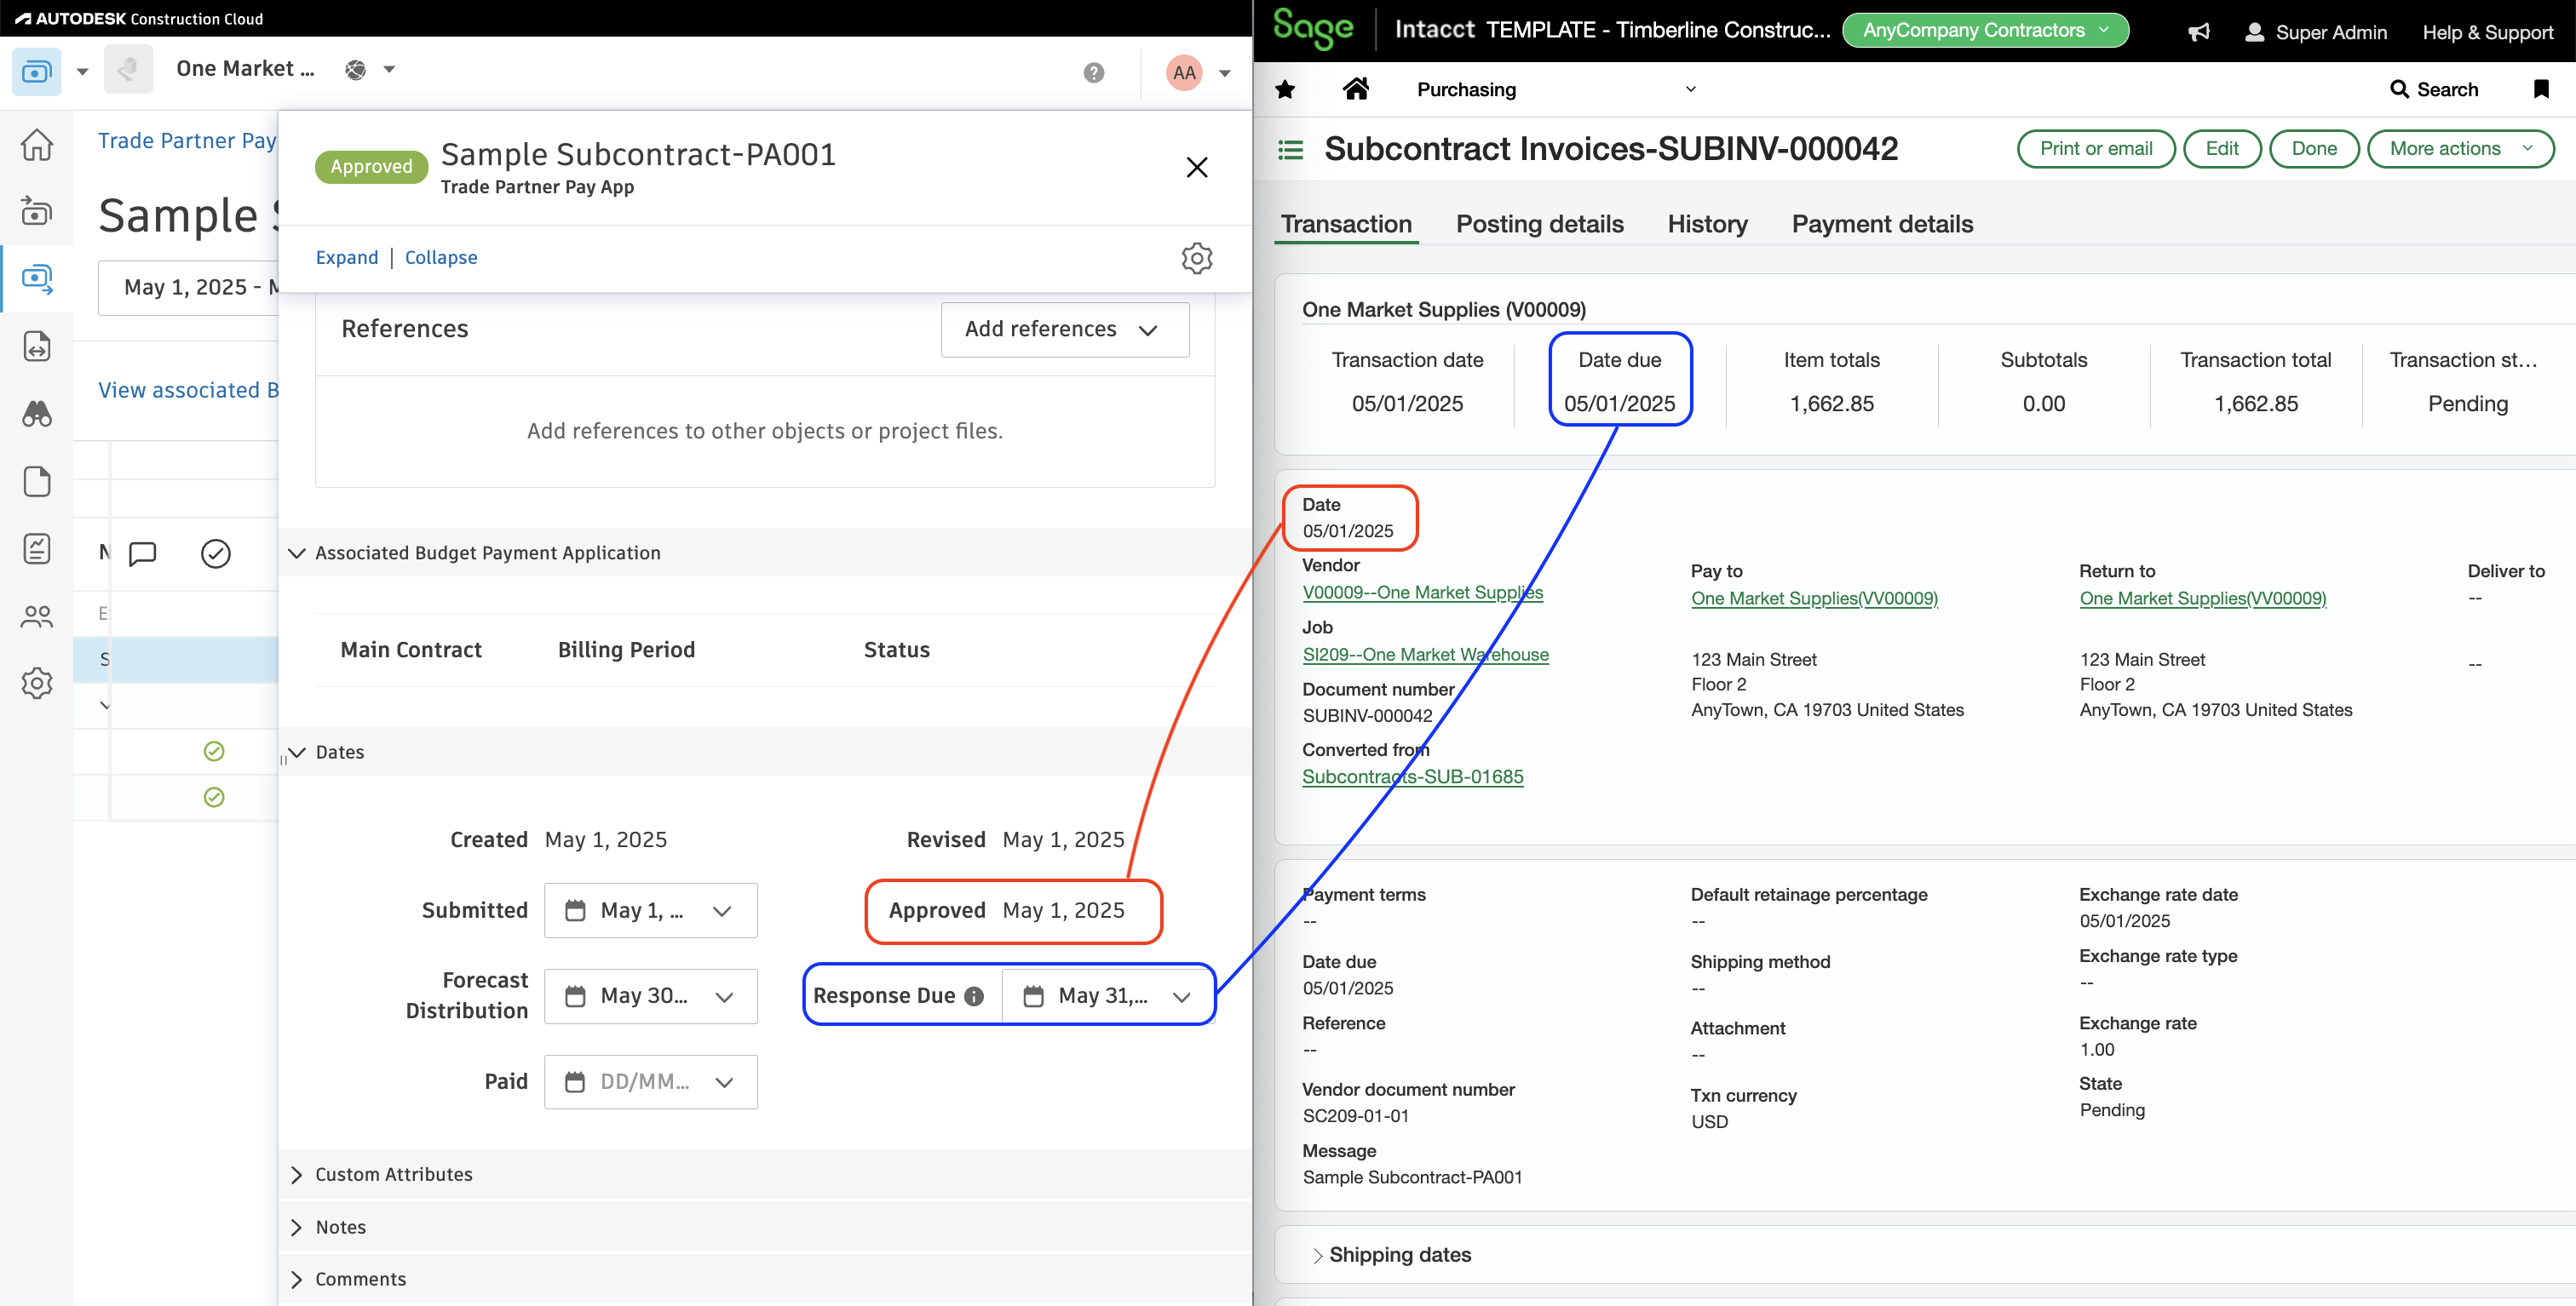Click the budget module icon in the sidebar
Screen dimensions: 2576x1306
pyautogui.click(x=37, y=212)
